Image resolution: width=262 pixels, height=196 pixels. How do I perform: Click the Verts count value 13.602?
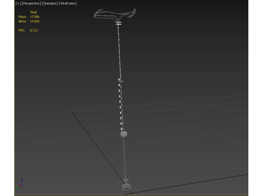35,21
